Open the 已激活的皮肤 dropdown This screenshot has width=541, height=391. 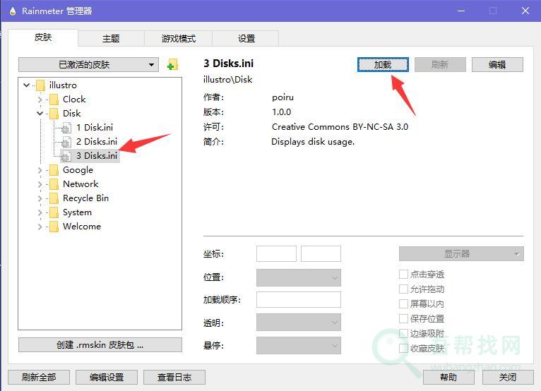[x=88, y=65]
